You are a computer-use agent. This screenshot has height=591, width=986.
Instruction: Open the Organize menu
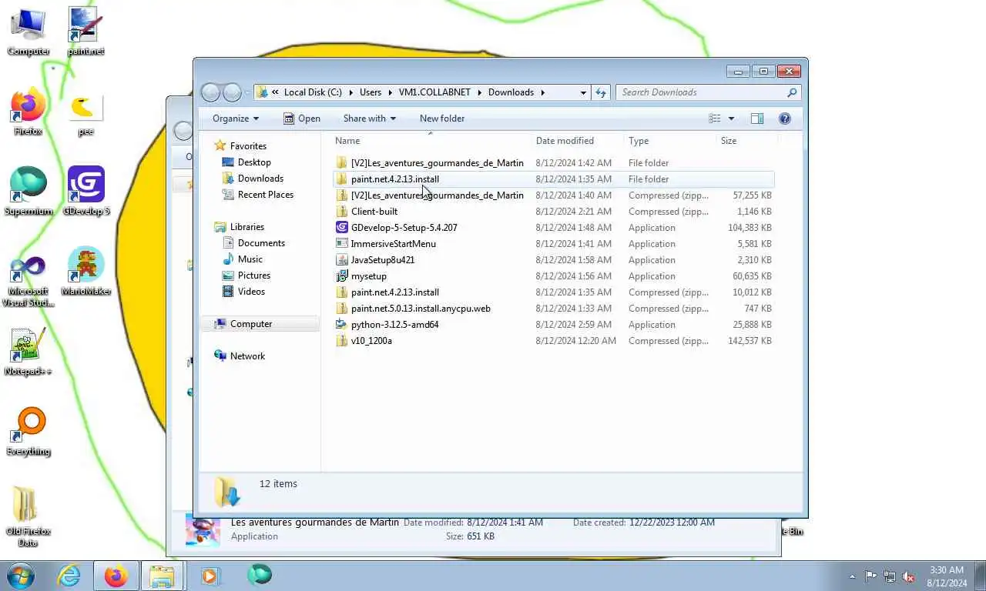pos(236,119)
